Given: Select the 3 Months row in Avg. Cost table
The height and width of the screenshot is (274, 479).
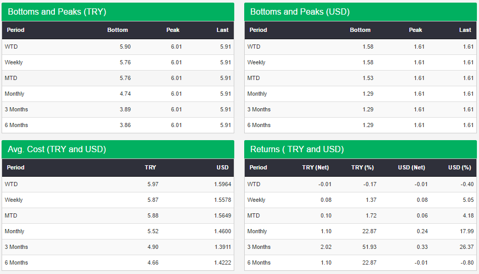Looking at the screenshot, I should point(118,247).
